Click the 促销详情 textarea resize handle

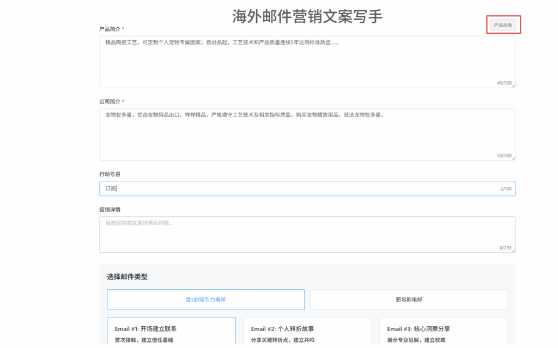(x=513, y=250)
